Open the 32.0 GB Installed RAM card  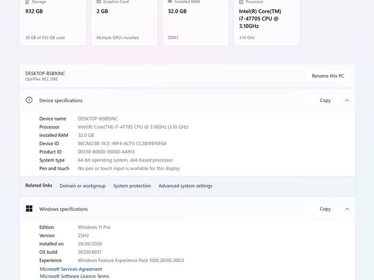tap(196, 21)
